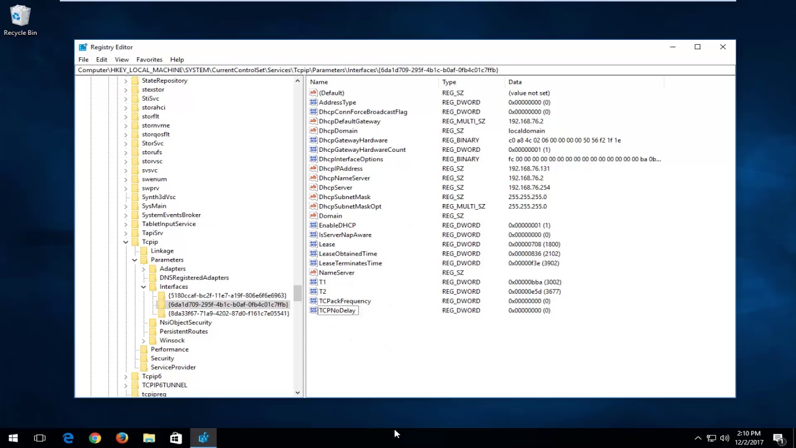796x448 pixels.
Task: Expand the Adapters key
Action: pos(144,269)
